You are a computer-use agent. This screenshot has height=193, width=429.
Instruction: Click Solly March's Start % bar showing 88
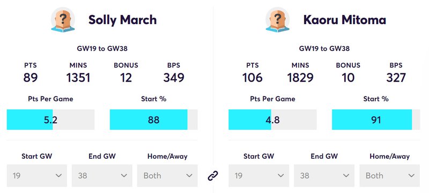(153, 120)
